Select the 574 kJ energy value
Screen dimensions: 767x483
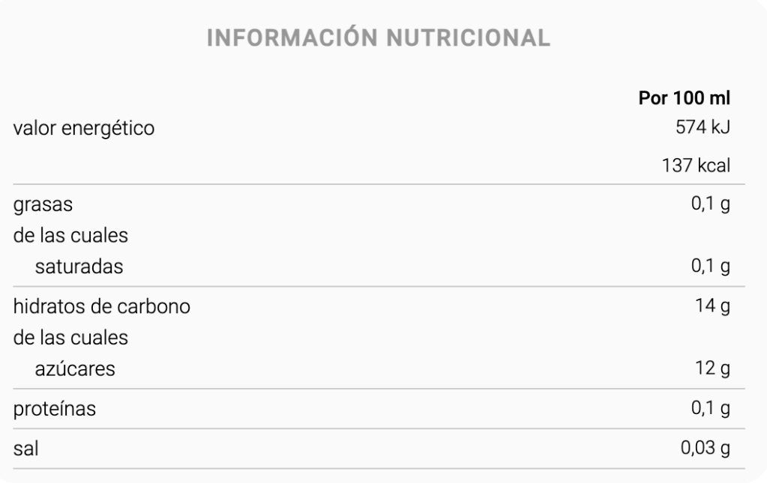pos(703,128)
